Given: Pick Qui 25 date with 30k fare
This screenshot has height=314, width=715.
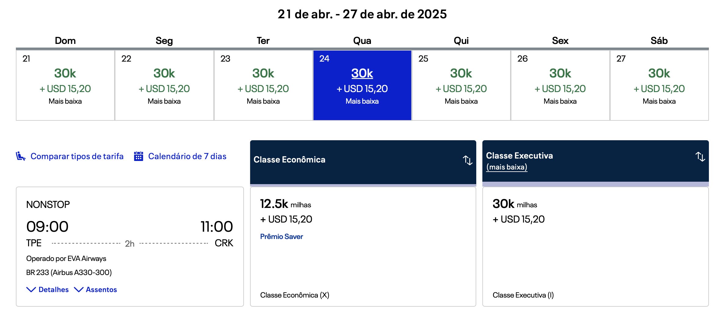Looking at the screenshot, I should click(461, 85).
